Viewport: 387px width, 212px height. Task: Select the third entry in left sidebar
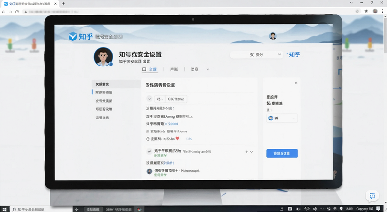pos(104,101)
